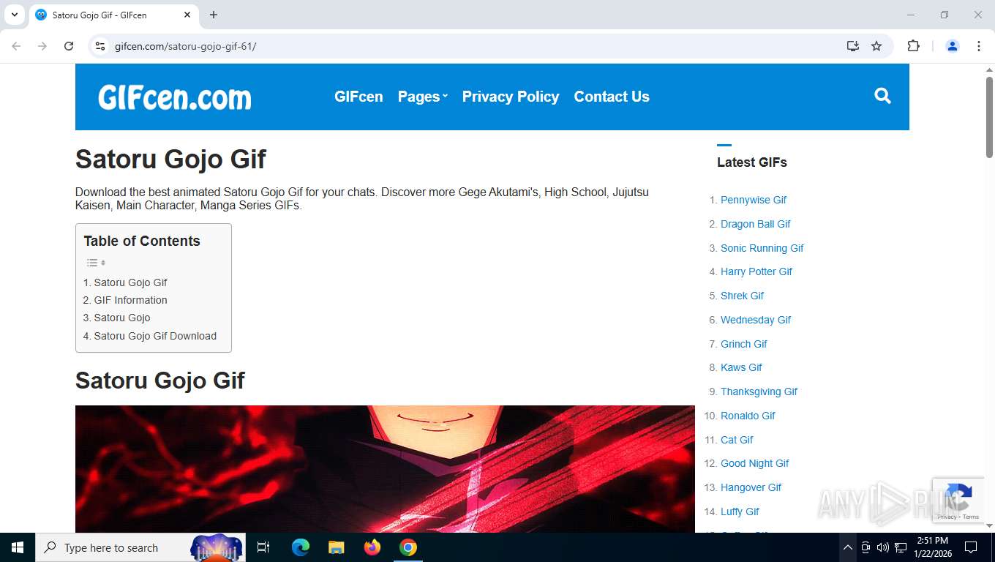Open Good Night Gif link
The height and width of the screenshot is (562, 995).
[755, 463]
